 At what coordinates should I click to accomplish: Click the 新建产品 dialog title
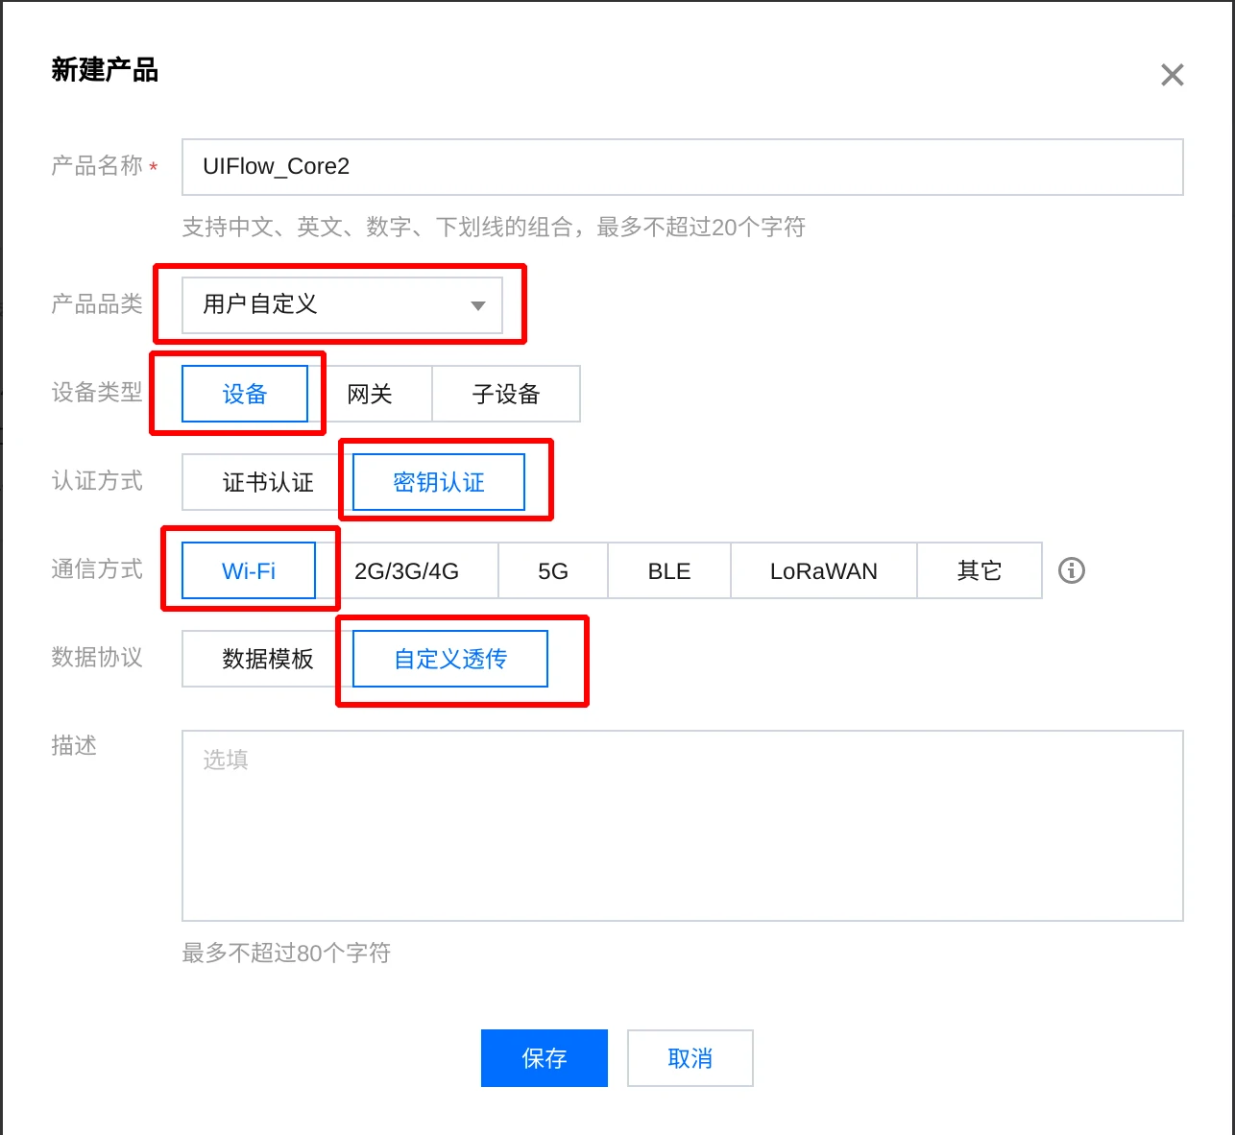pyautogui.click(x=105, y=70)
